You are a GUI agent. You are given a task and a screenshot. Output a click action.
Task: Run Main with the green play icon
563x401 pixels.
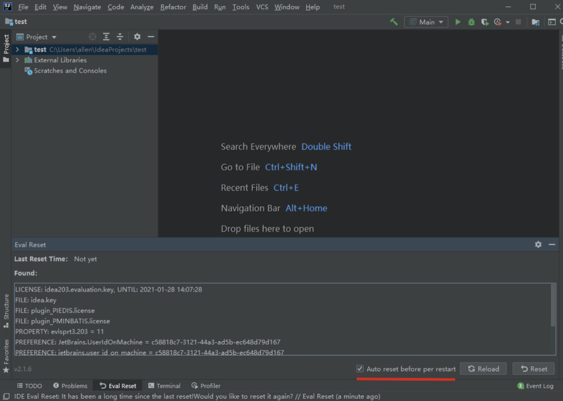click(458, 22)
